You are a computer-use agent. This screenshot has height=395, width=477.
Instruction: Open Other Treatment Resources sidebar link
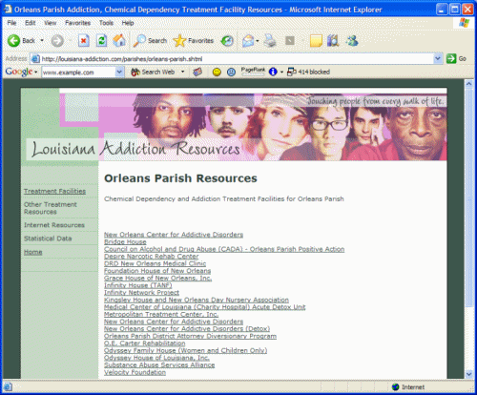[x=51, y=208]
